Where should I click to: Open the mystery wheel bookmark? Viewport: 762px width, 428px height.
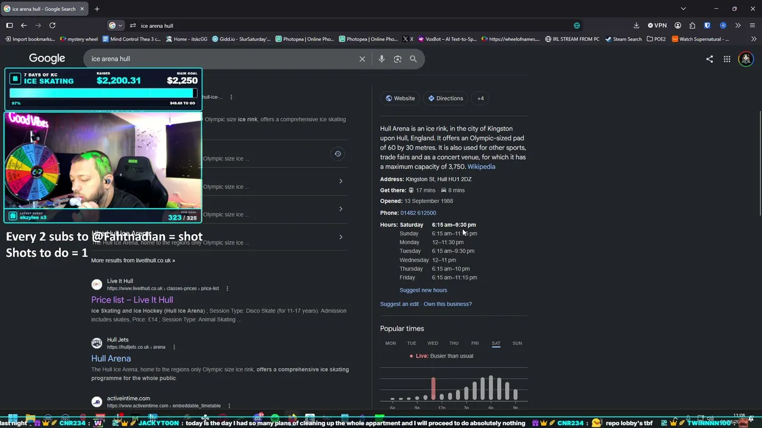pos(79,39)
